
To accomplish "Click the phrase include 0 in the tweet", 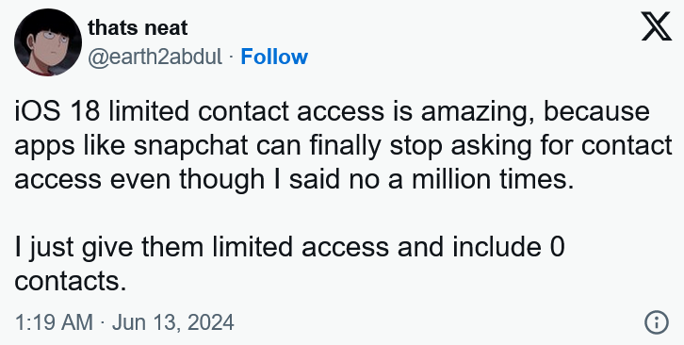I will point(508,248).
